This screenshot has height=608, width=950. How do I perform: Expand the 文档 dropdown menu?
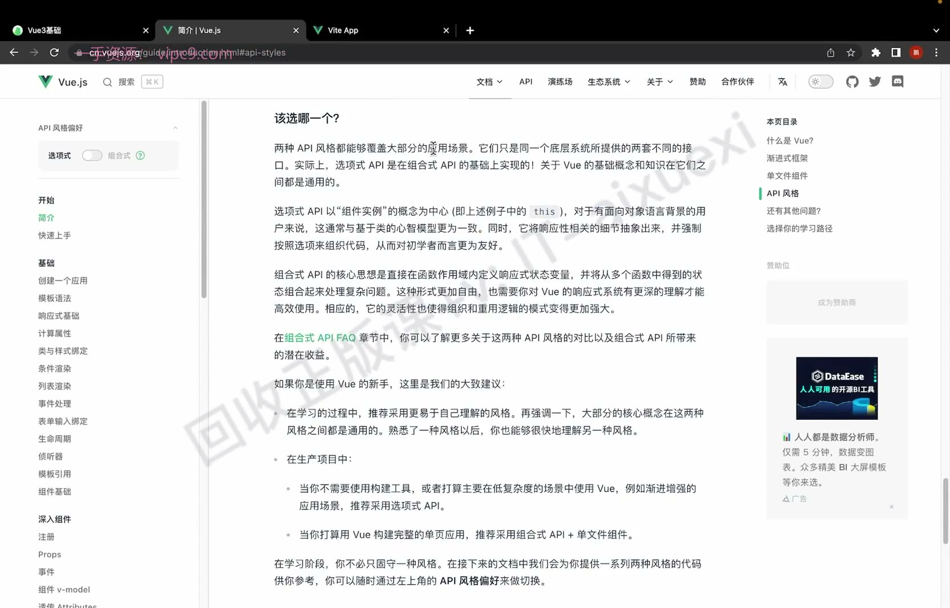click(x=489, y=82)
